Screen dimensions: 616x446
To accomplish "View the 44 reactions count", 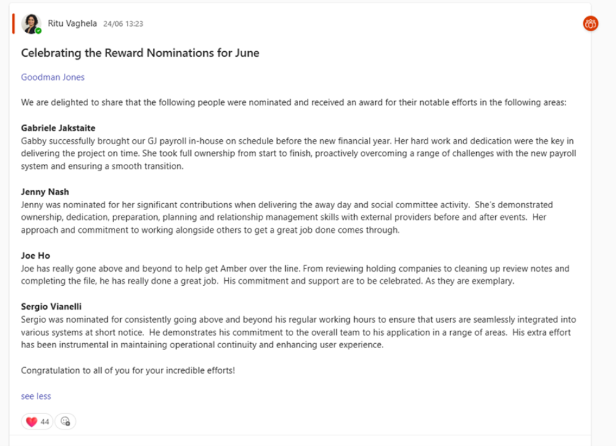I will tap(45, 421).
